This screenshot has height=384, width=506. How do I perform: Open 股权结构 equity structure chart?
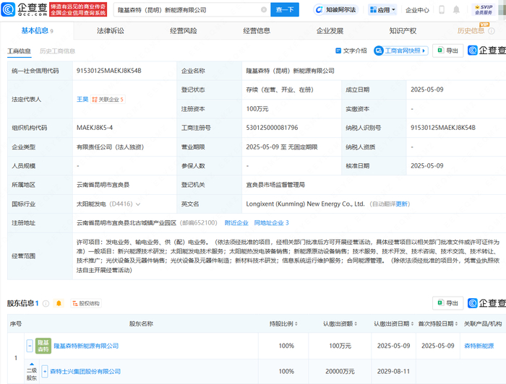click(85, 303)
